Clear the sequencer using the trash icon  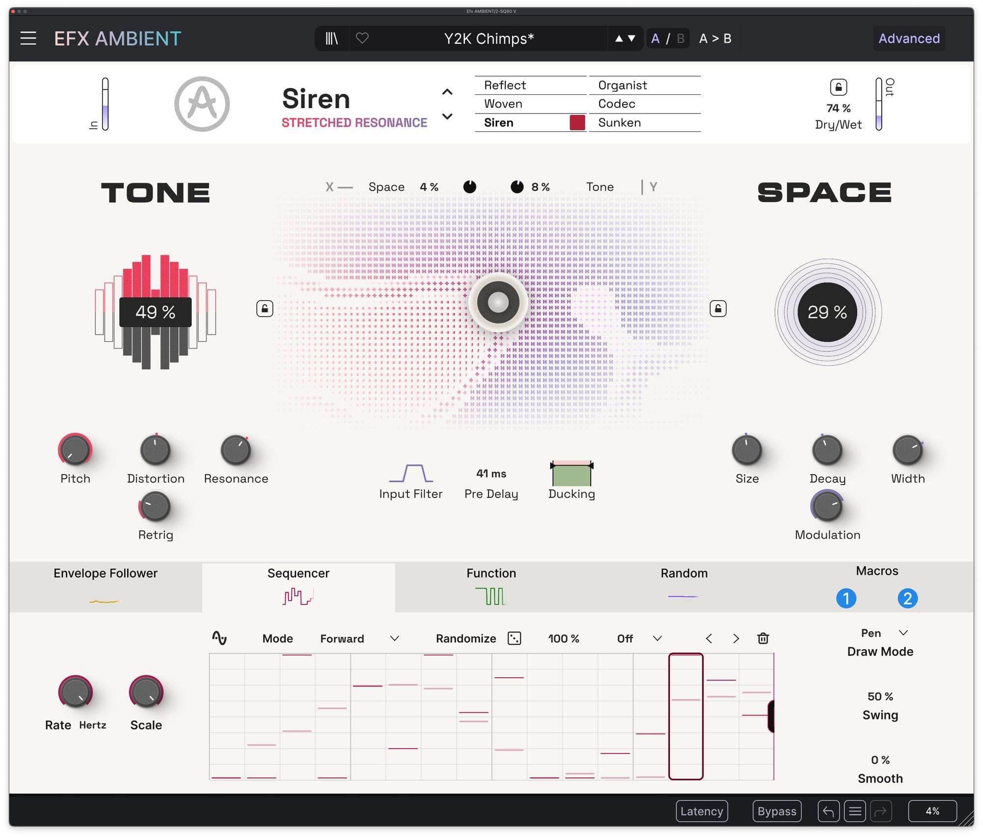762,638
